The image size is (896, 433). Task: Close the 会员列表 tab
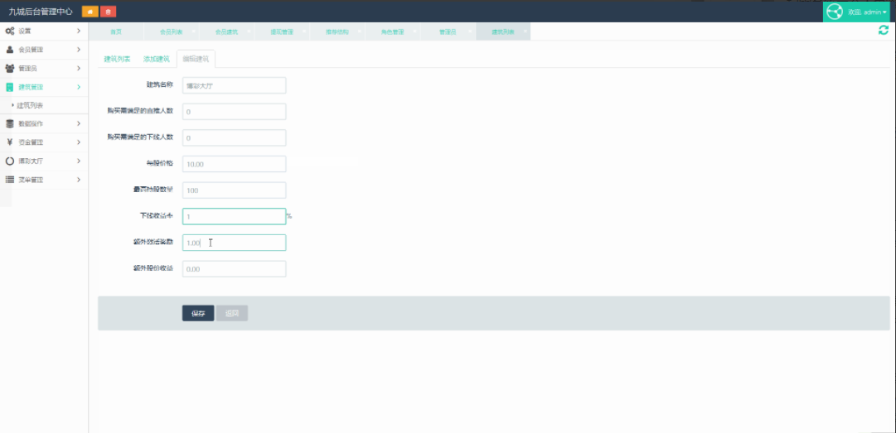(x=193, y=31)
